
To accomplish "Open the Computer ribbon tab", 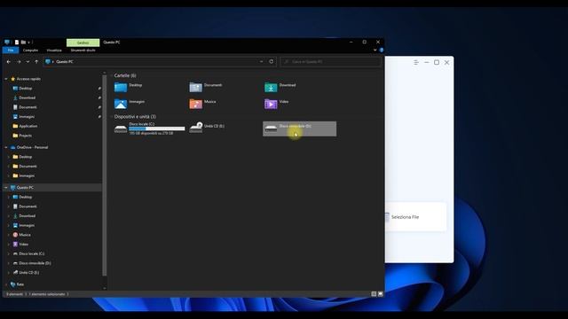I will (x=30, y=51).
